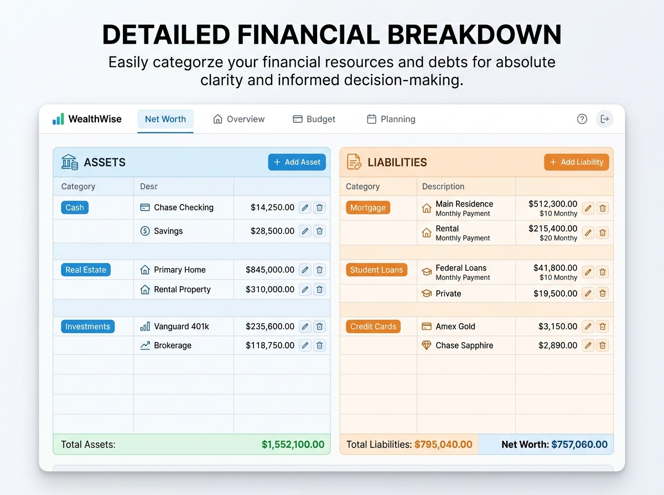This screenshot has width=664, height=495.
Task: Click the Add Asset button
Action: (297, 162)
